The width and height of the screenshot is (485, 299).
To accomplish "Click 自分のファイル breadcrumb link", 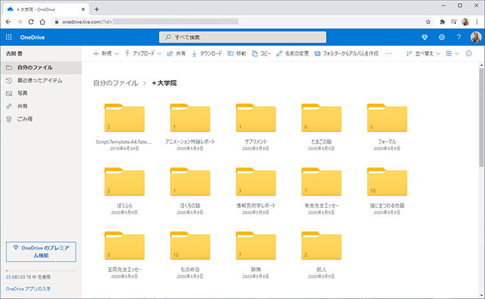I will (x=115, y=83).
